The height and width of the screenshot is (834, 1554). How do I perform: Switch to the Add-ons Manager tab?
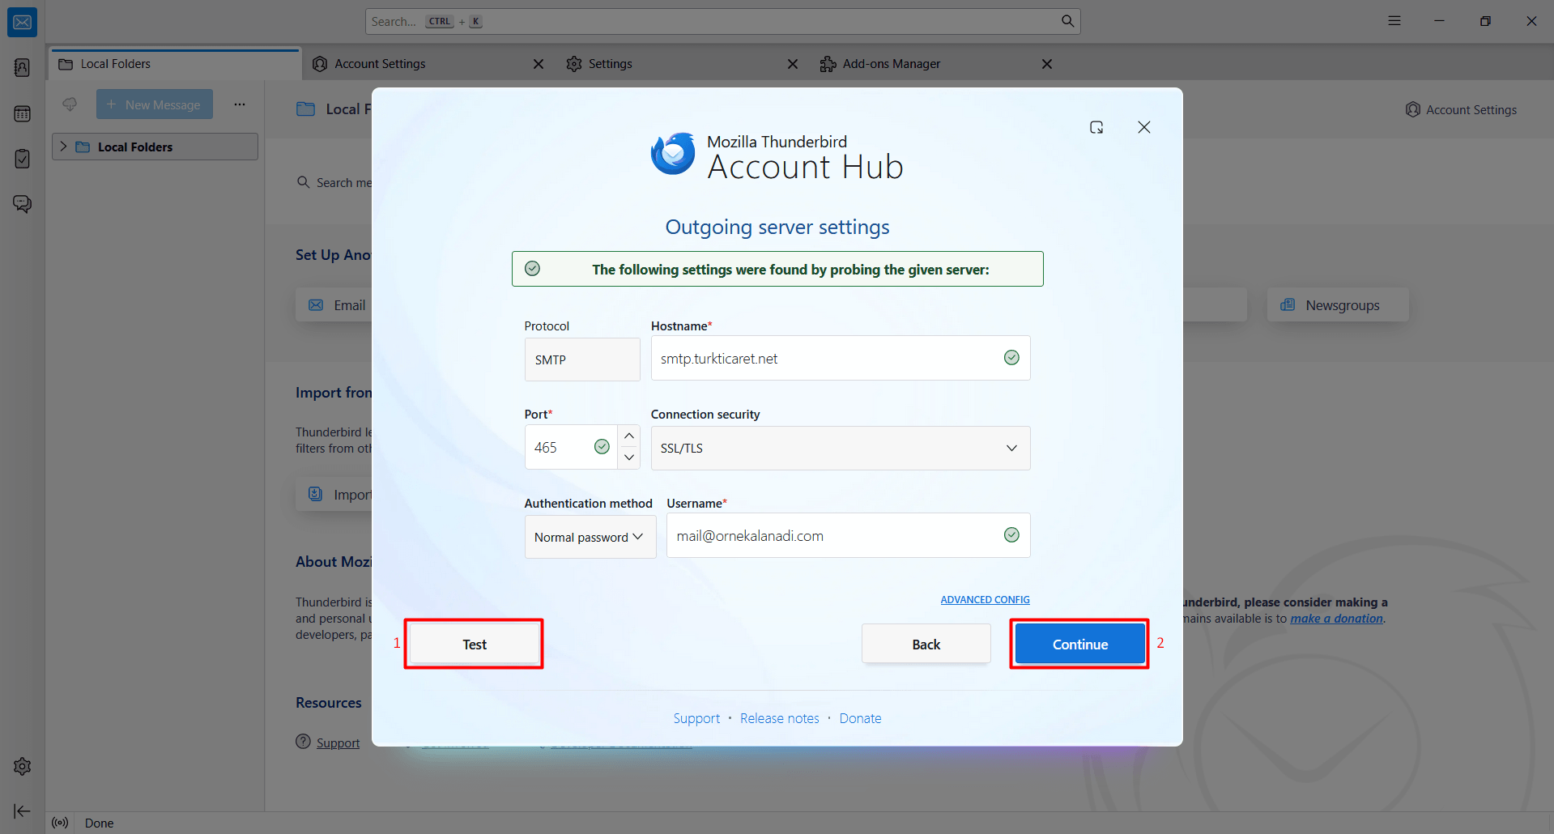tap(891, 64)
